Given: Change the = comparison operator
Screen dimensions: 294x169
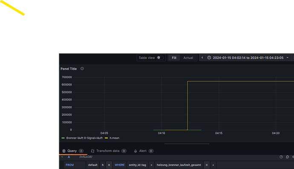Looking at the screenshot, I should click(151, 165).
